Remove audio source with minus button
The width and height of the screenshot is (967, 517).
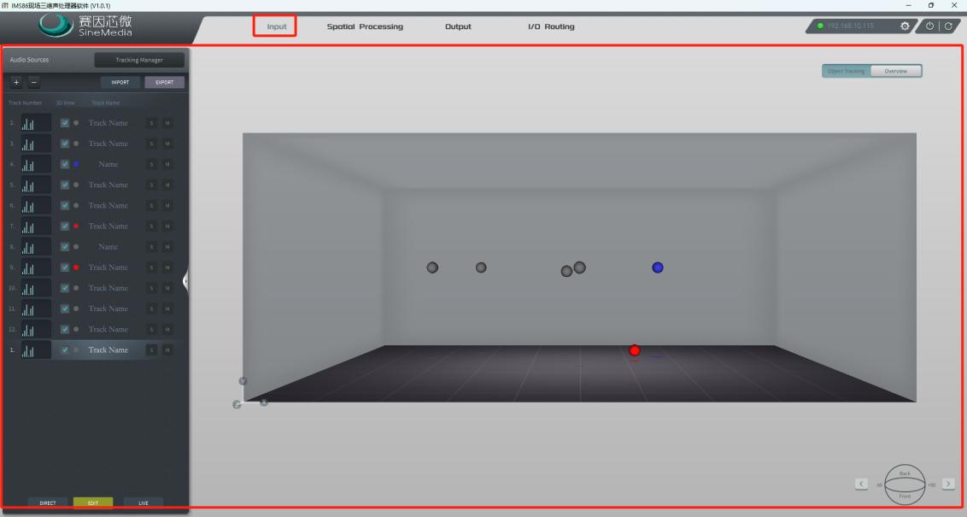tap(34, 82)
